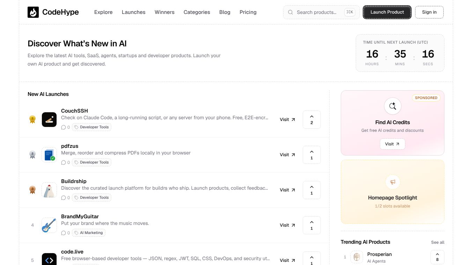Open the BrandMyGuitar guitar logo
The width and height of the screenshot is (472, 265).
coord(49,225)
